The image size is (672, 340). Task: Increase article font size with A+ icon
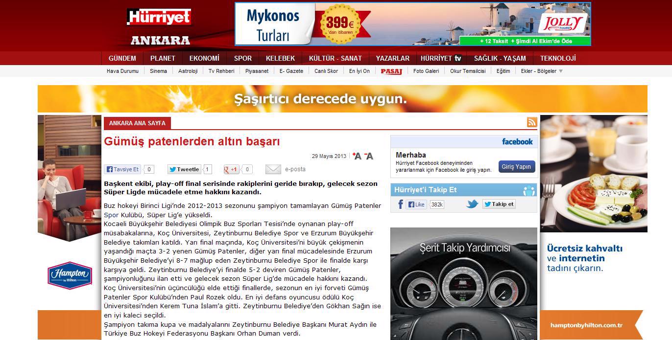pos(357,156)
